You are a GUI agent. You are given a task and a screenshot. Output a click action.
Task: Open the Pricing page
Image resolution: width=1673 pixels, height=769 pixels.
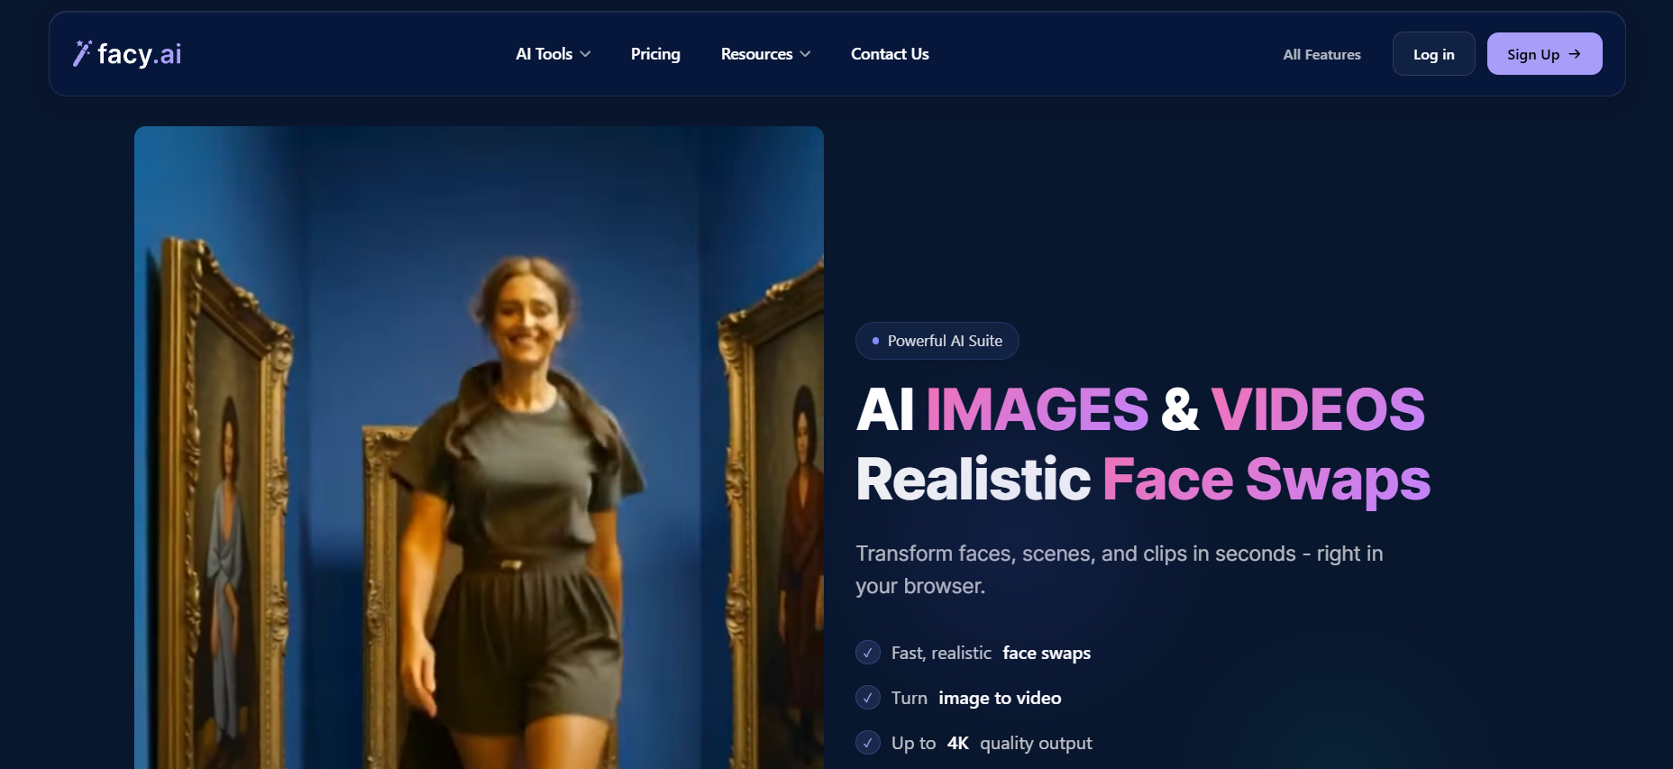click(x=655, y=54)
